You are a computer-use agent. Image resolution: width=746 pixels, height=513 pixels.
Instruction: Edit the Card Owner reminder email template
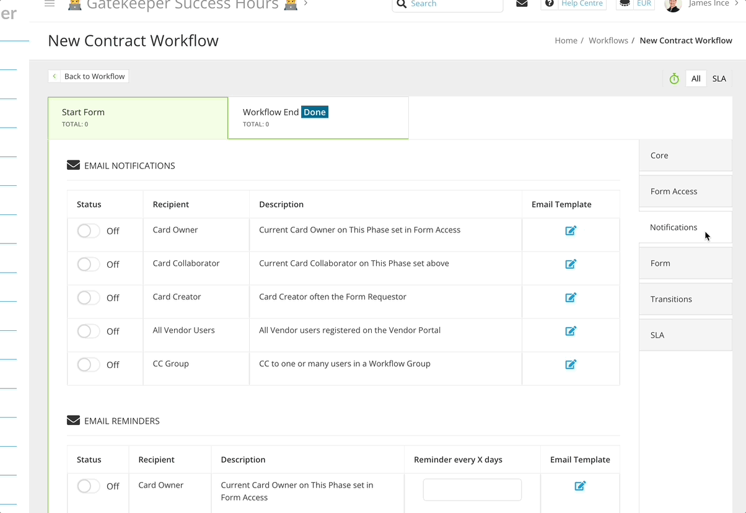point(579,486)
